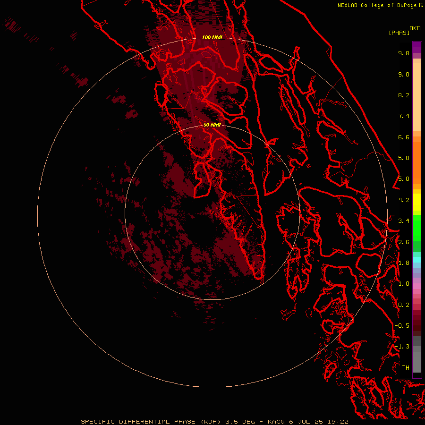
Task: Click the 4.2 colorbar value
Action: 404,200
